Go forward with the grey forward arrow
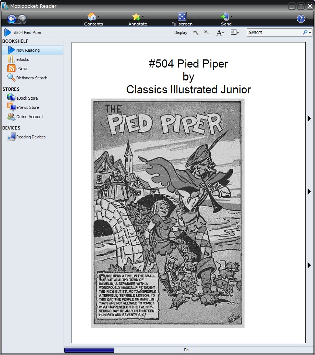 click(x=22, y=19)
